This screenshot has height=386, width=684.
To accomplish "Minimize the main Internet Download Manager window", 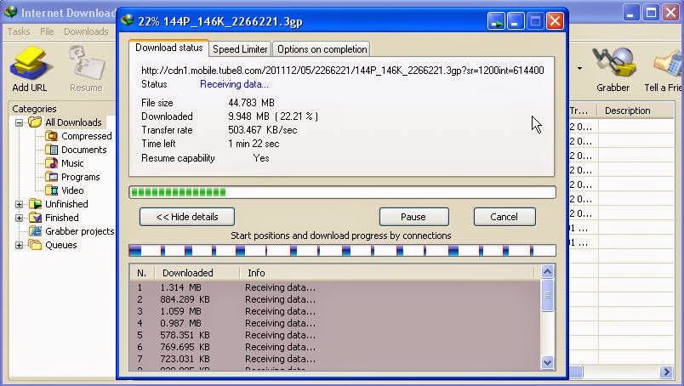I will [x=630, y=12].
